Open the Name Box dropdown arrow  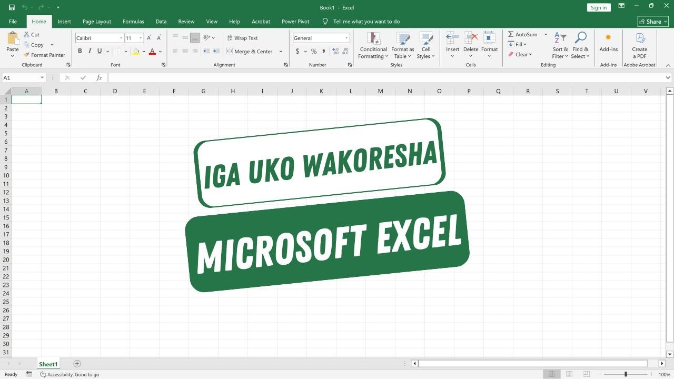tap(42, 78)
